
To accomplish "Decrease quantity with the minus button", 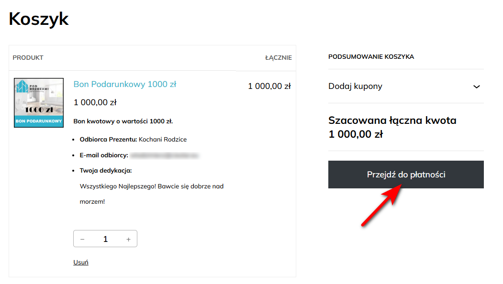I will coord(82,239).
